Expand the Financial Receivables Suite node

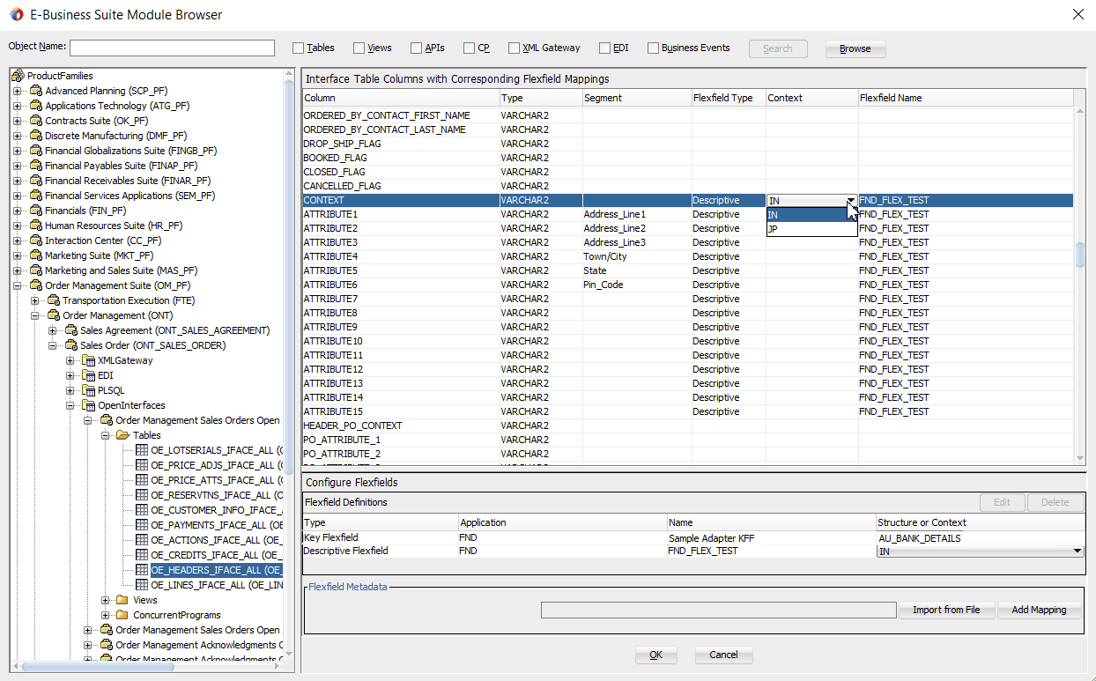pyautogui.click(x=18, y=181)
